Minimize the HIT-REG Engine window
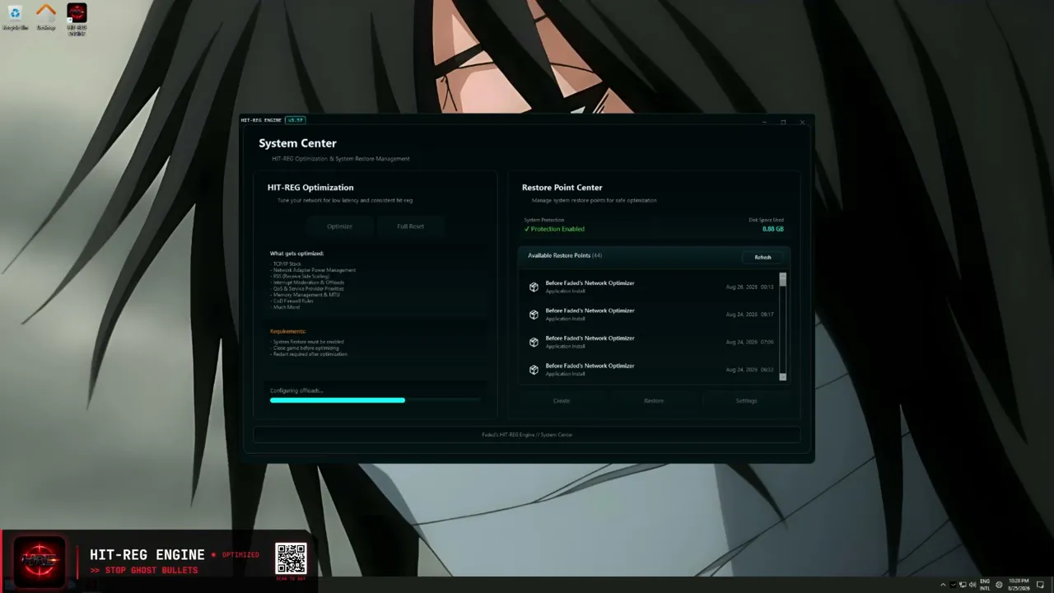The width and height of the screenshot is (1054, 593). (x=764, y=122)
